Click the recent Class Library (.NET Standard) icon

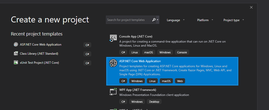(16, 53)
